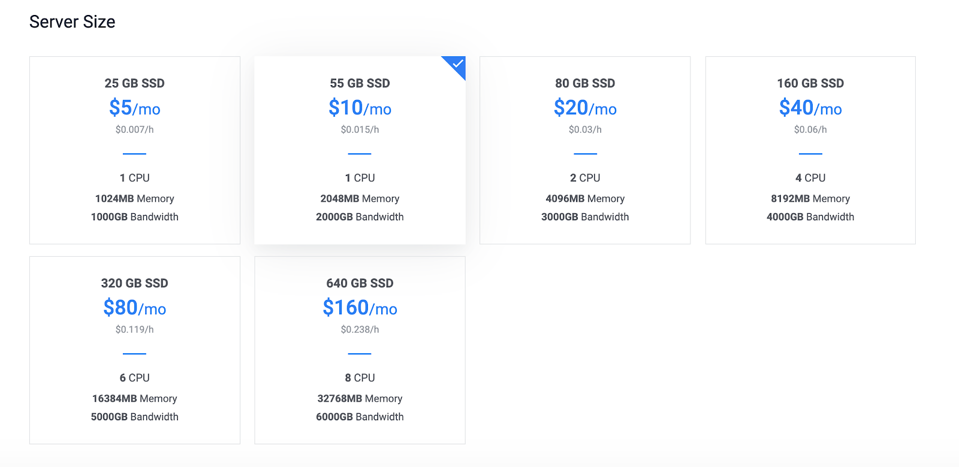Screen dimensions: 959x467
Task: Click the $40/mo price text
Action: [810, 108]
